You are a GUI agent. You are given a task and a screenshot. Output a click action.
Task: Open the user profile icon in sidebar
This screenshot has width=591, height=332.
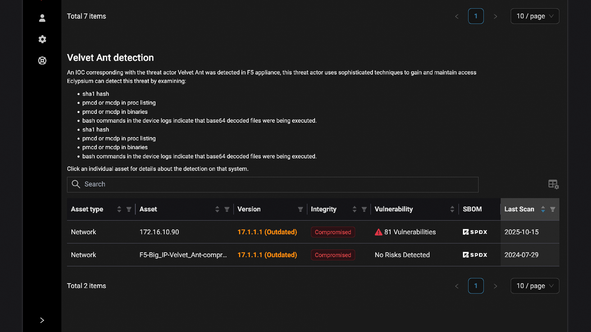coord(42,18)
